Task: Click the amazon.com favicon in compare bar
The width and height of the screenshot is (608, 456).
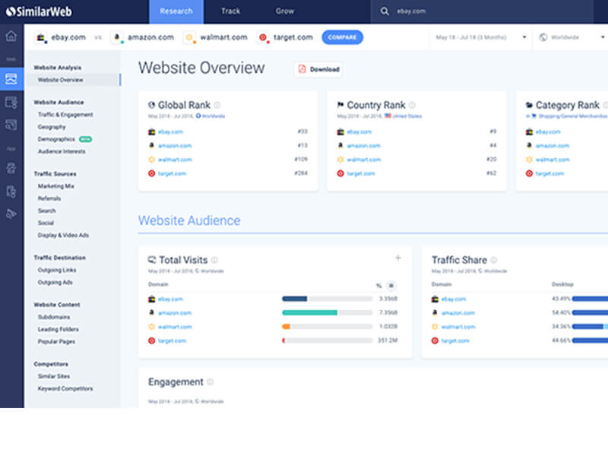Action: pyautogui.click(x=117, y=37)
